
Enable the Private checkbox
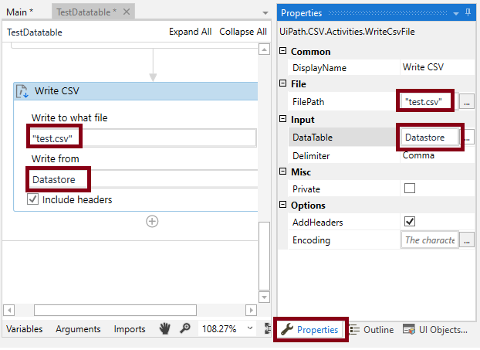pos(410,189)
